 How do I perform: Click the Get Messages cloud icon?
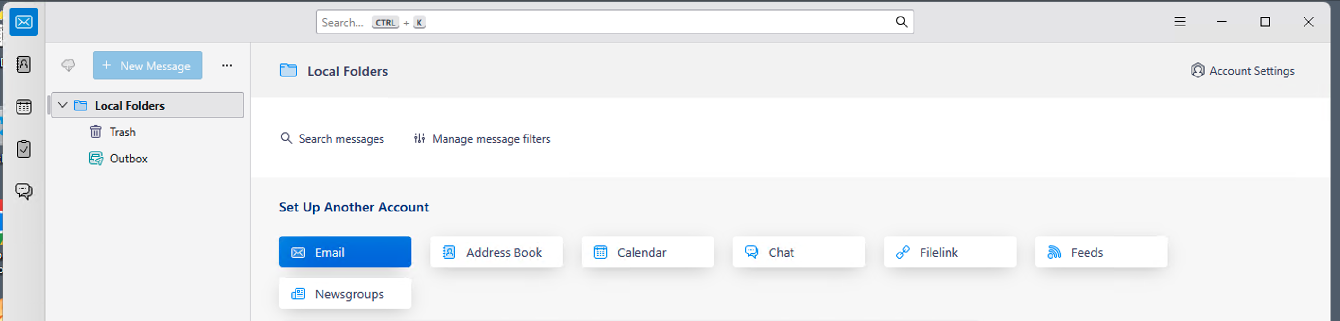pyautogui.click(x=68, y=66)
